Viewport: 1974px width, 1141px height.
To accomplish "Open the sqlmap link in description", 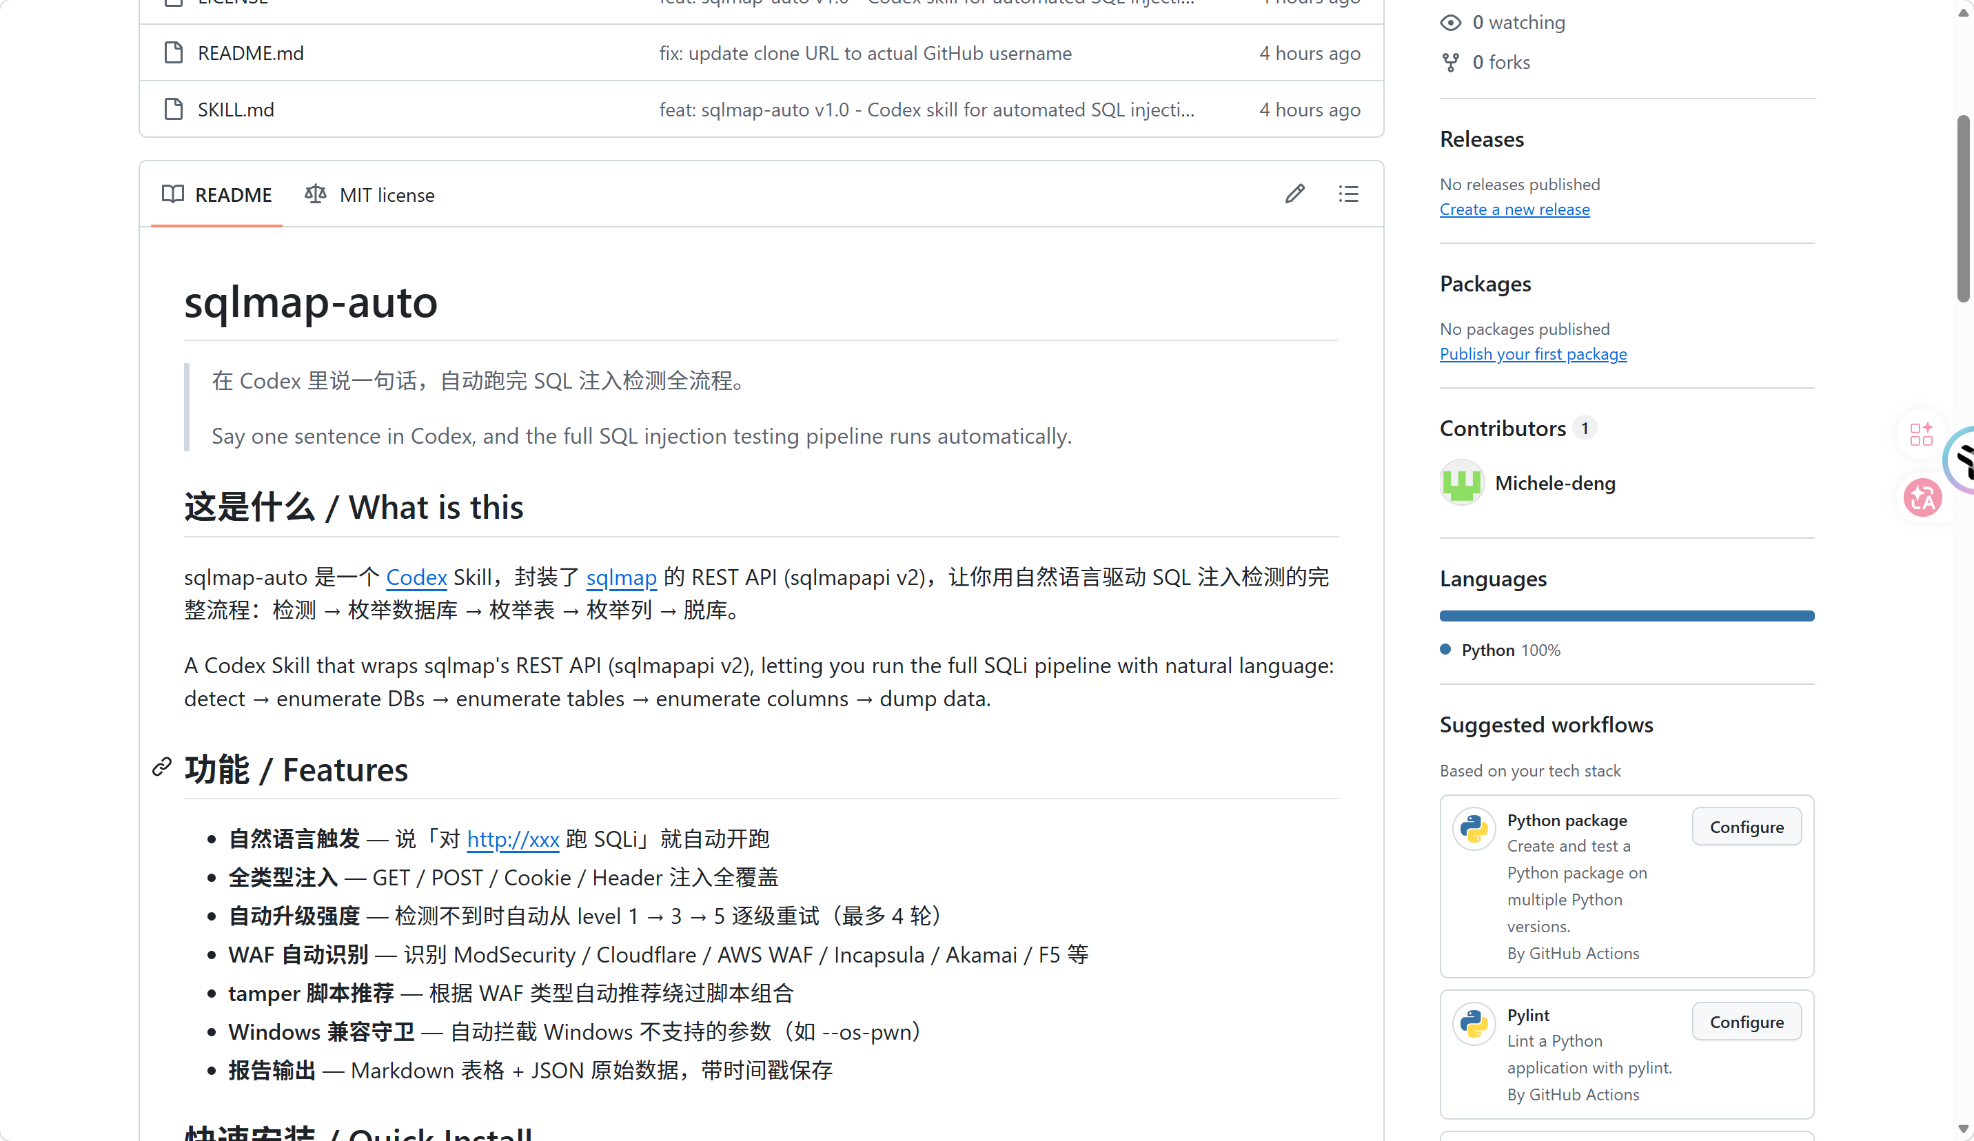I will click(621, 577).
